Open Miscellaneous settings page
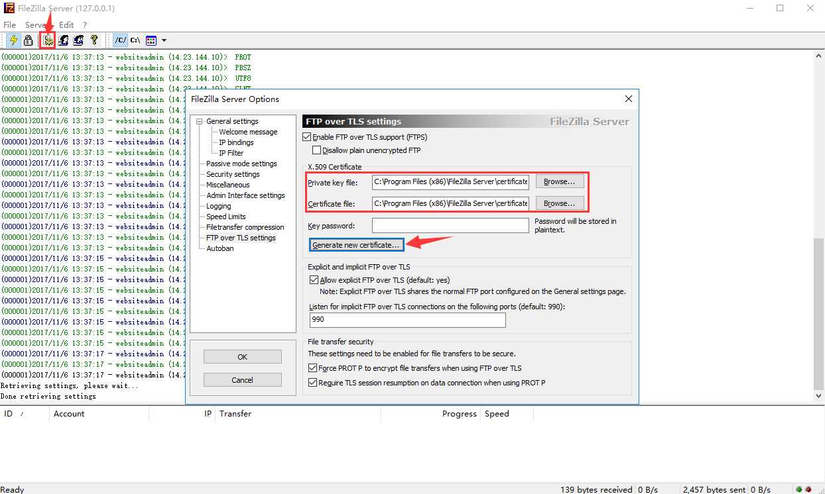 click(227, 185)
